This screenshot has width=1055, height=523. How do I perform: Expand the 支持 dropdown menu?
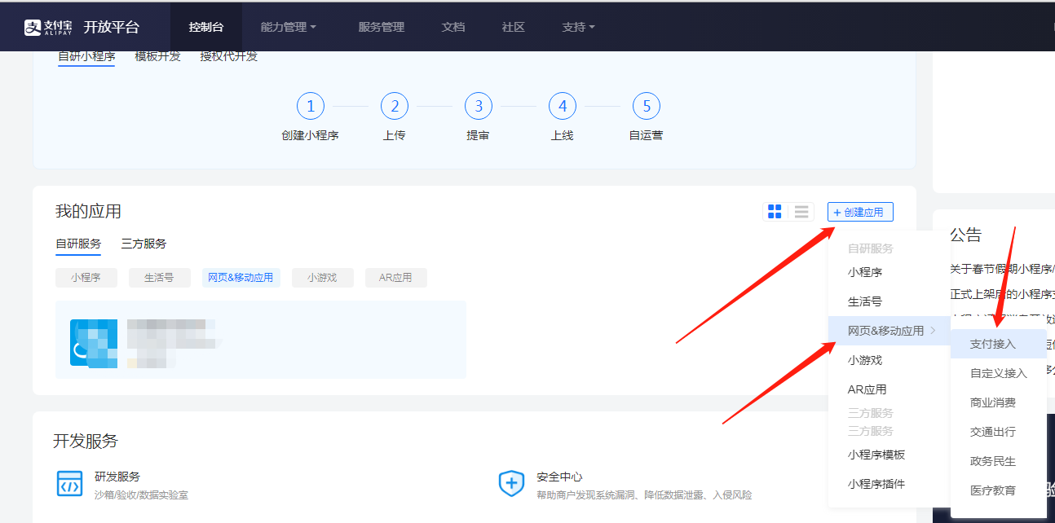pyautogui.click(x=578, y=27)
